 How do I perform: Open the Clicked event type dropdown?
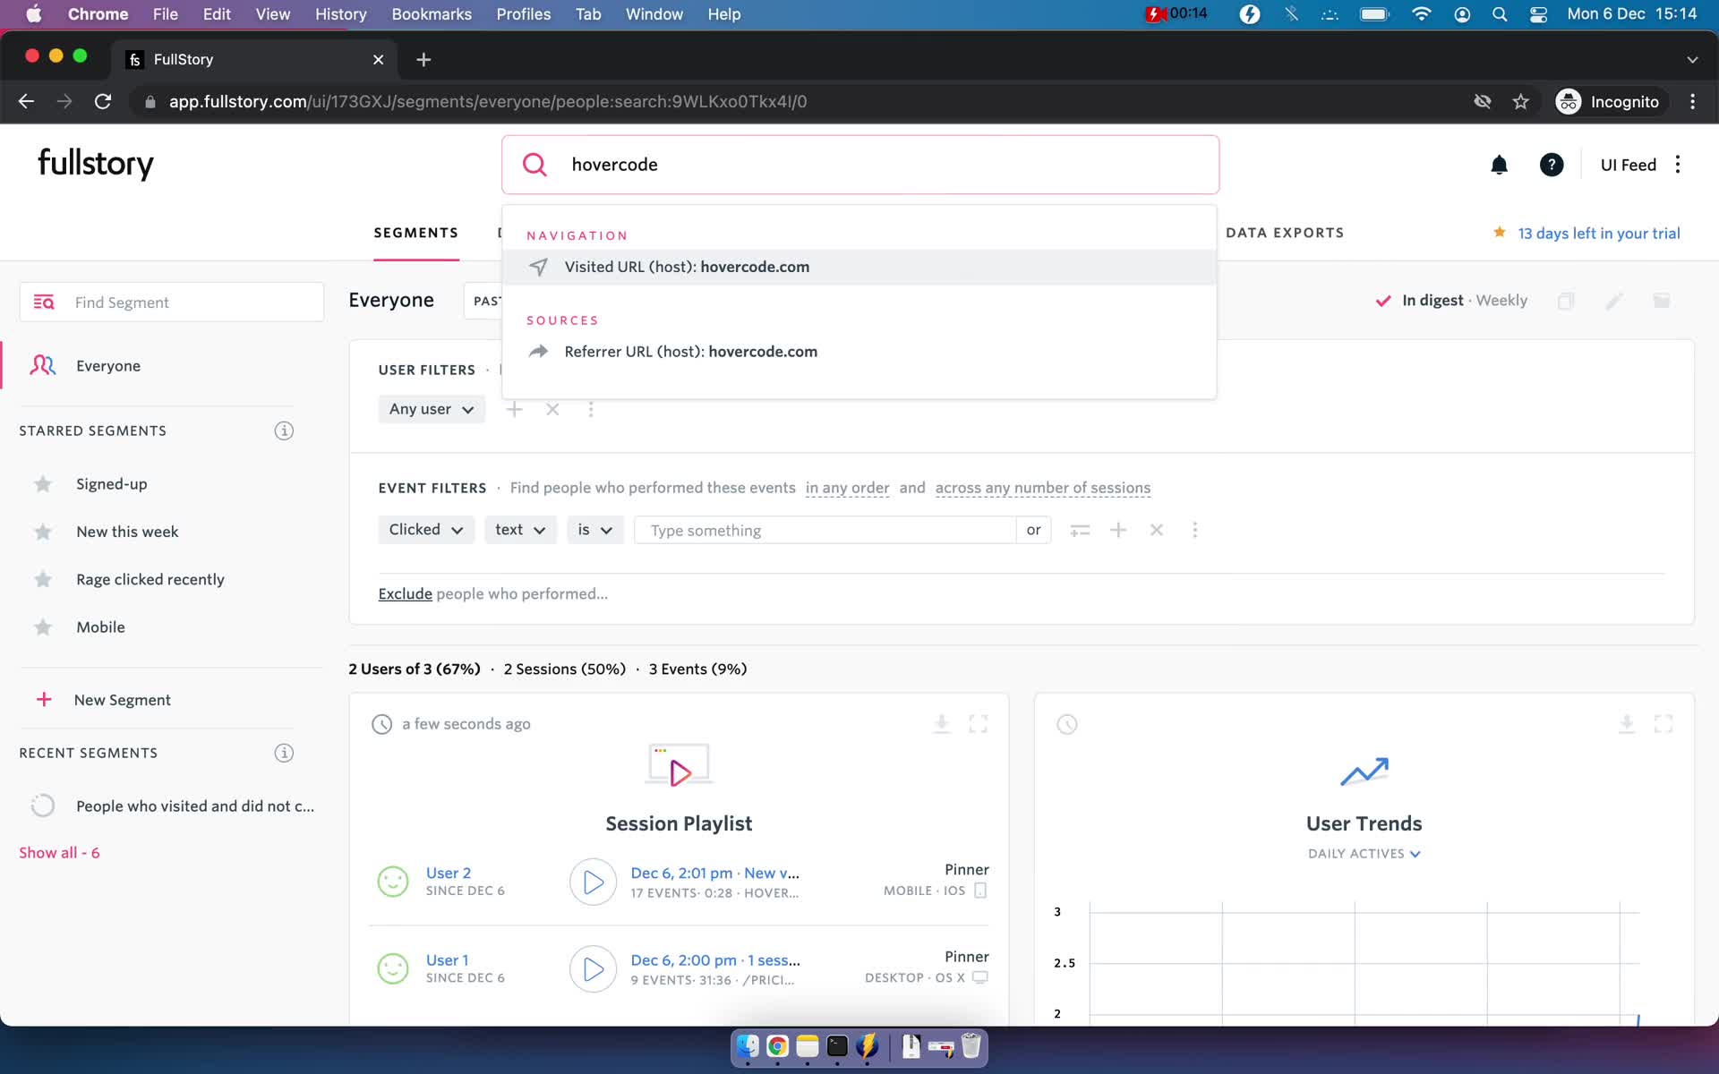426,530
